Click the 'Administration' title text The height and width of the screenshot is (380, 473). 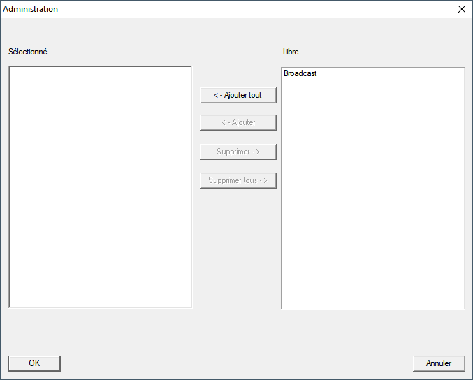pyautogui.click(x=31, y=9)
